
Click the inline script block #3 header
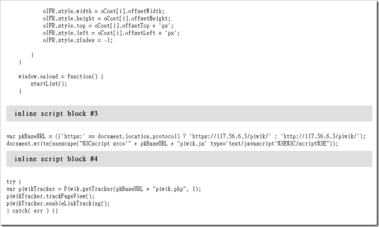click(x=189, y=113)
